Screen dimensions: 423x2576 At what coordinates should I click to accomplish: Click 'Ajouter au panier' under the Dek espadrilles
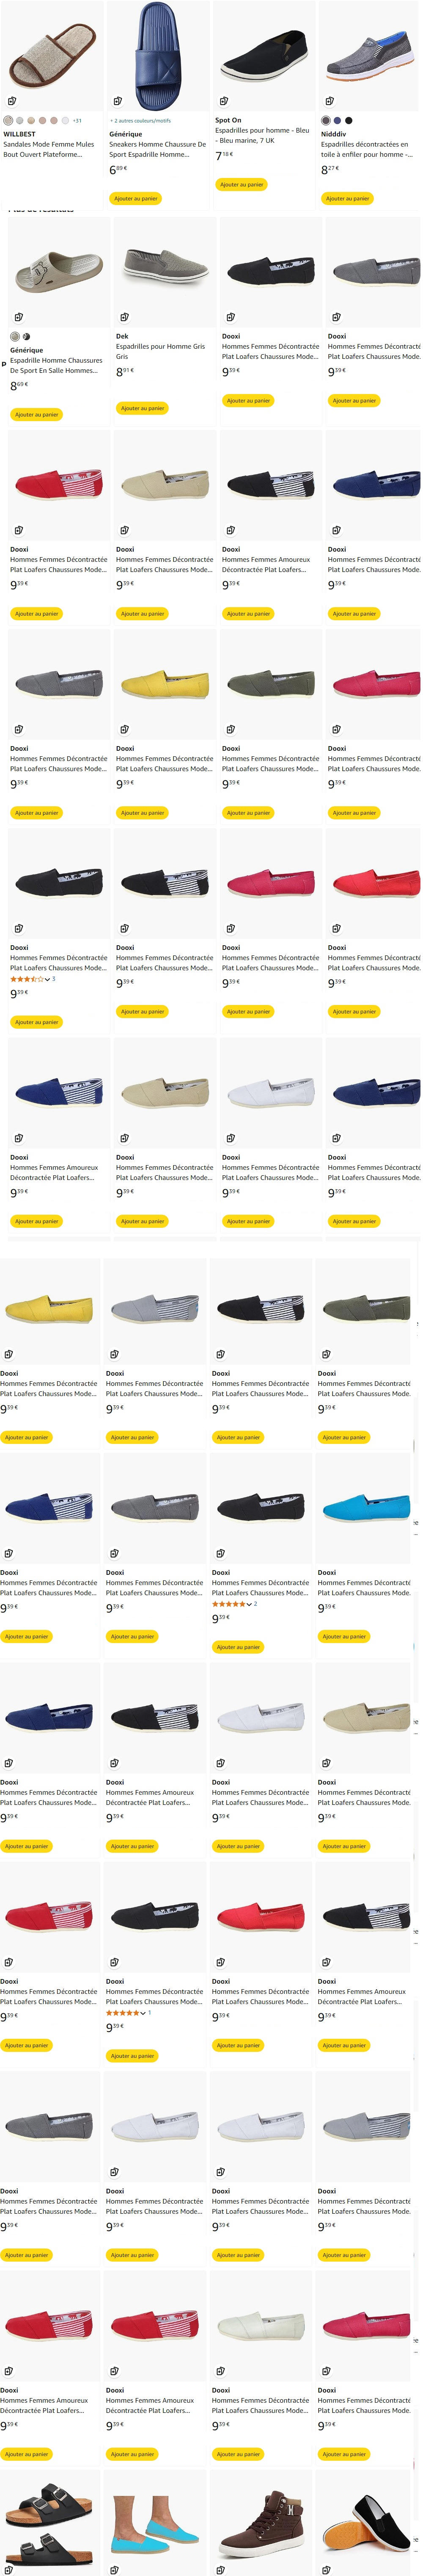142,408
